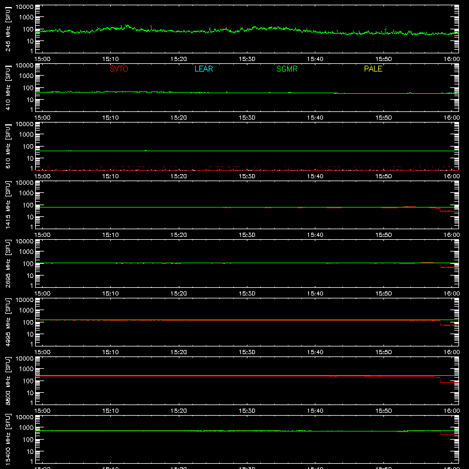
Task: Click 15:30 tick below the 8800 MHz panel
Action: pyautogui.click(x=247, y=411)
